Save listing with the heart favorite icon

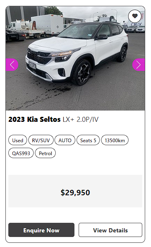(x=135, y=16)
